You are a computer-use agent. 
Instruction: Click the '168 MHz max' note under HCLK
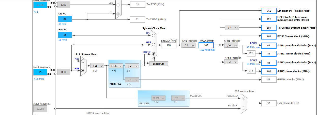[208, 50]
